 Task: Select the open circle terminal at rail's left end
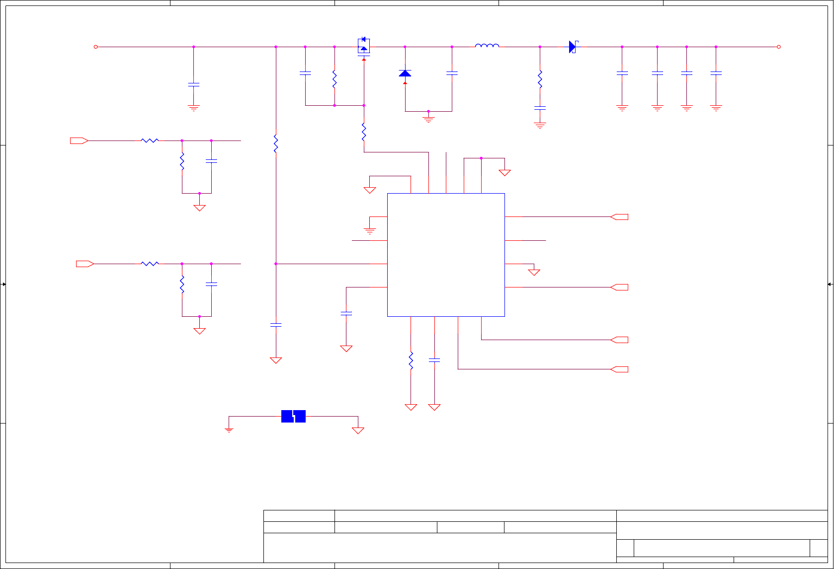pos(96,47)
